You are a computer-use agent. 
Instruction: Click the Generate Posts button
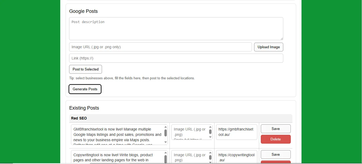pos(85,89)
